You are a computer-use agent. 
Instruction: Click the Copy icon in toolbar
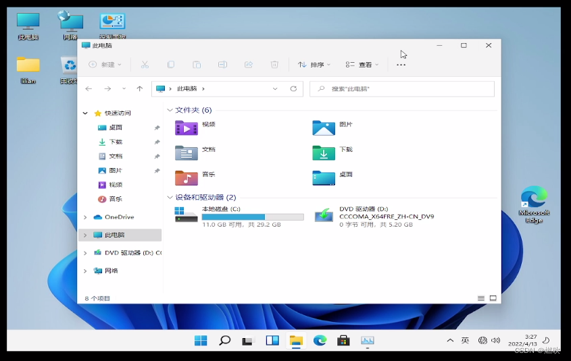pos(171,65)
